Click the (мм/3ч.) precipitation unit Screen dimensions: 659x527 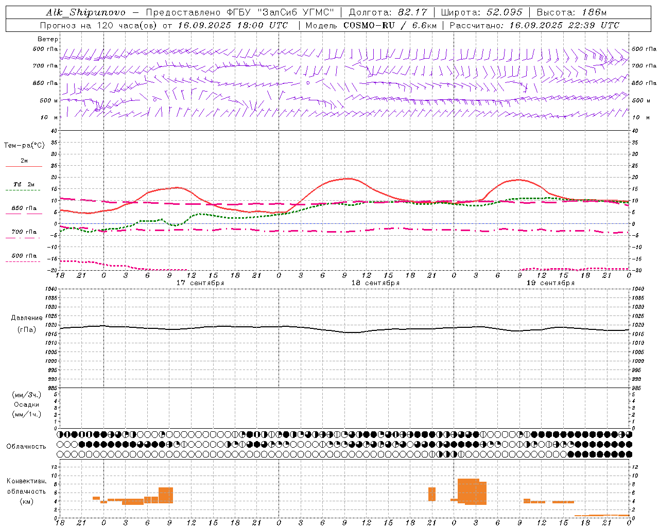[27, 395]
